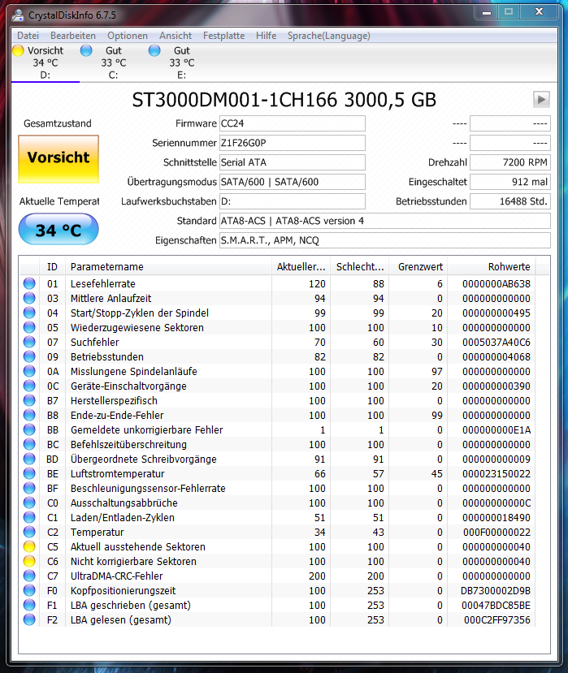
Task: Click the status icon for Gemeldete unkorrigierbare Fehler
Action: [x=29, y=429]
